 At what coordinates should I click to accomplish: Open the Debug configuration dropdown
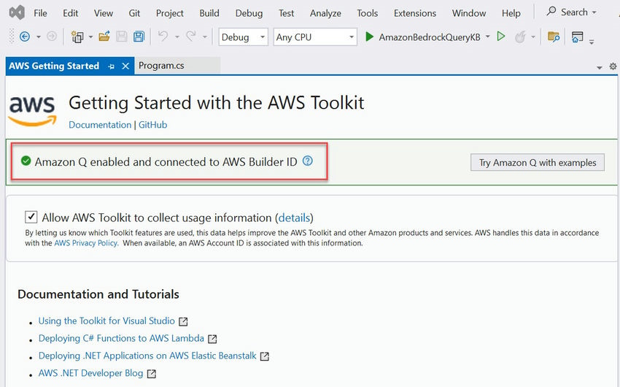tap(243, 37)
